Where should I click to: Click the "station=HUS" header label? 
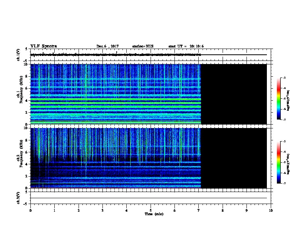143,46
